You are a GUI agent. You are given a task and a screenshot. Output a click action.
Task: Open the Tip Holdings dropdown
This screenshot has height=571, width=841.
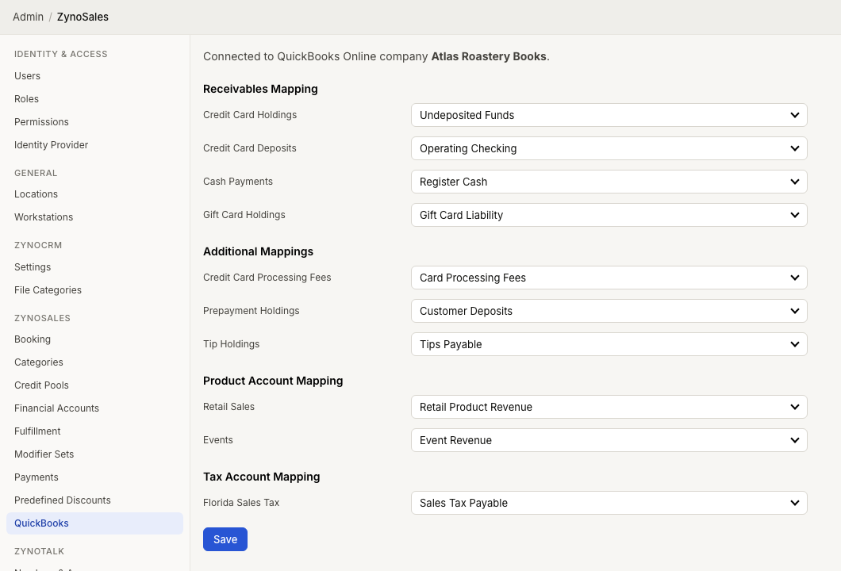coord(609,344)
